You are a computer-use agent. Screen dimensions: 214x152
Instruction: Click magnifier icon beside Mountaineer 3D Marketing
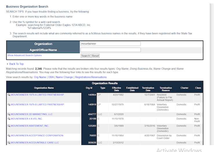[x=9, y=114]
